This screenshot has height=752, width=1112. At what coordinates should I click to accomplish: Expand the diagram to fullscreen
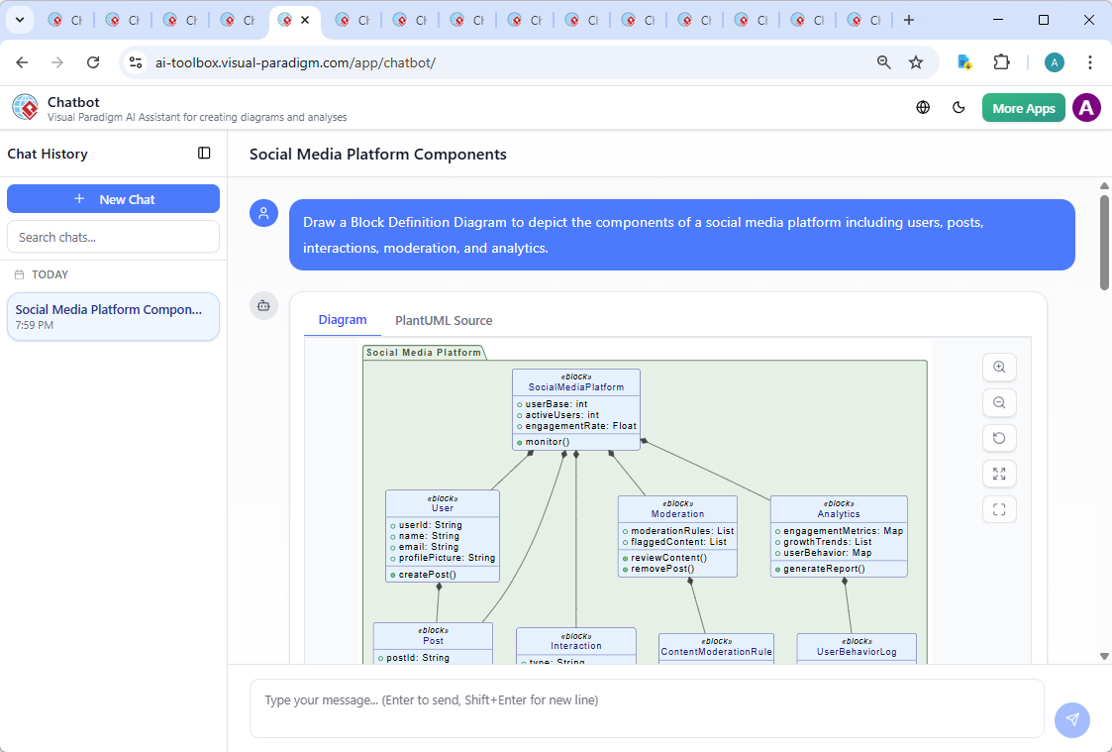[999, 474]
